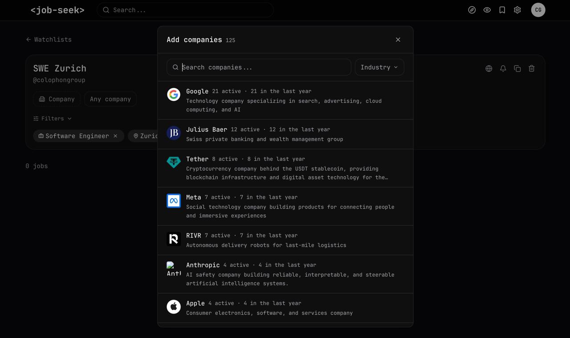Click the Julius Baer logo icon
The height and width of the screenshot is (338, 570).
point(174,133)
